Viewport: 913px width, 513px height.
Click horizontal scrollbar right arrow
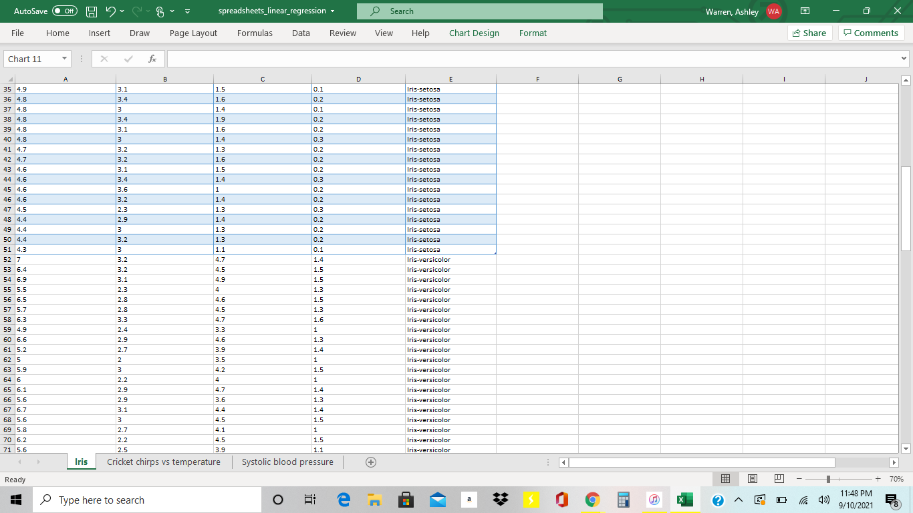(894, 462)
